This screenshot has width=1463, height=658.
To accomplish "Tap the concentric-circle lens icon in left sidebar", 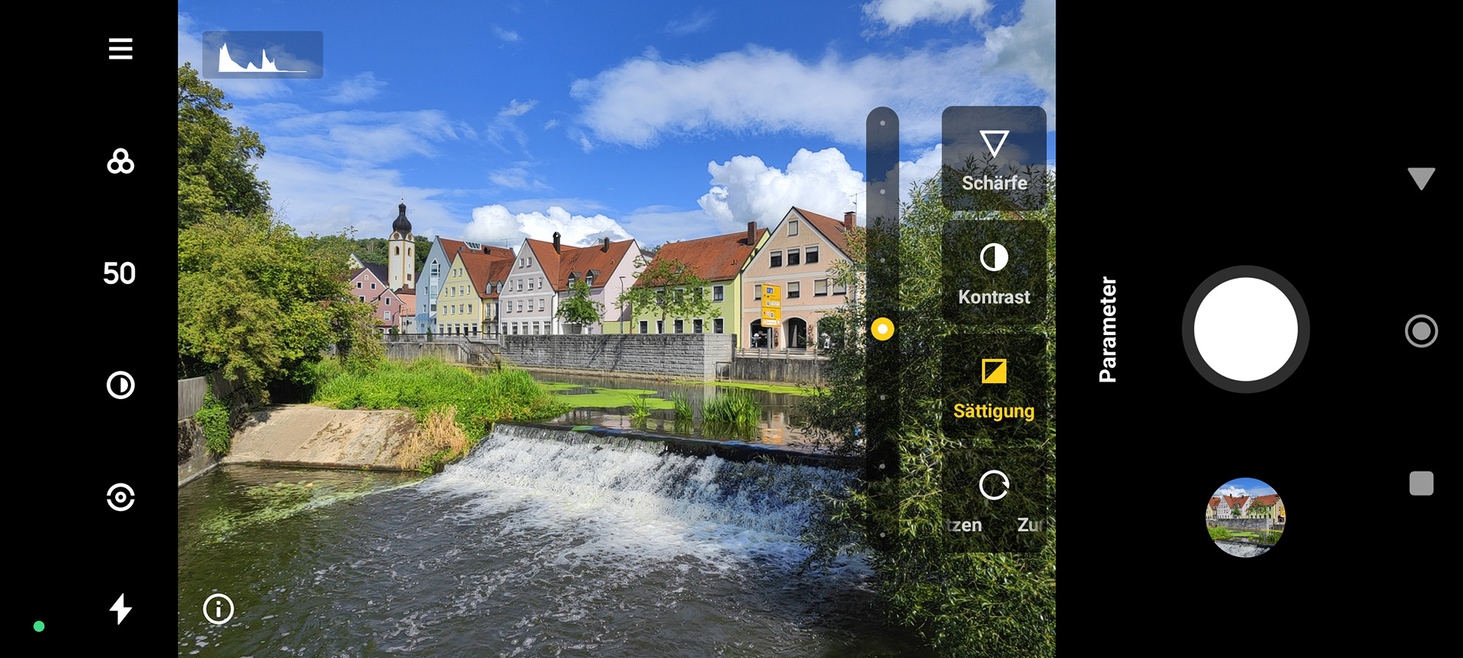I will [120, 497].
